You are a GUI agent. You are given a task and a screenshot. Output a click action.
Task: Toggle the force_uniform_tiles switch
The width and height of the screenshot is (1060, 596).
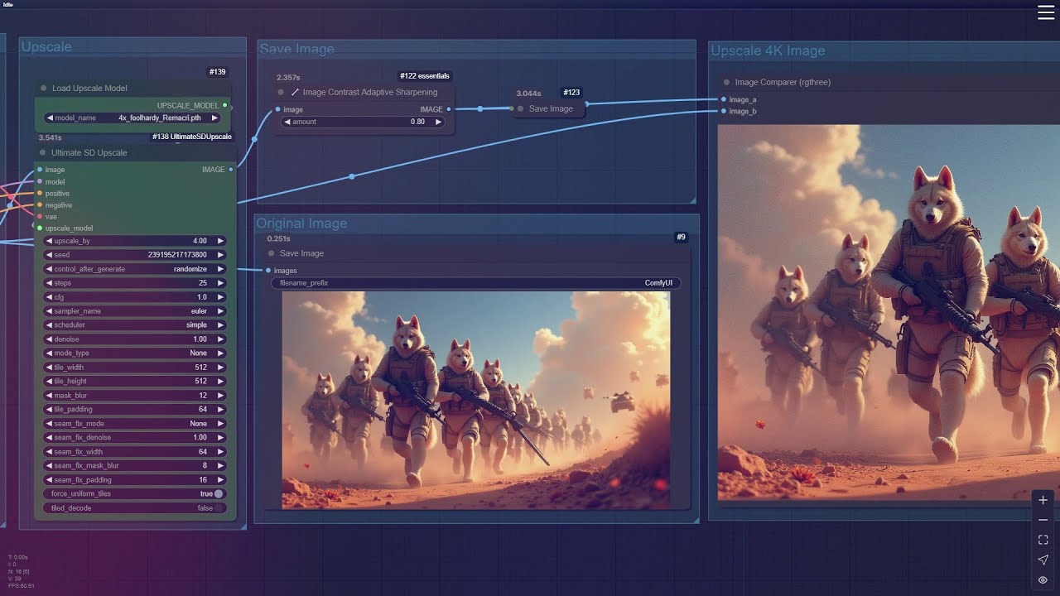218,494
